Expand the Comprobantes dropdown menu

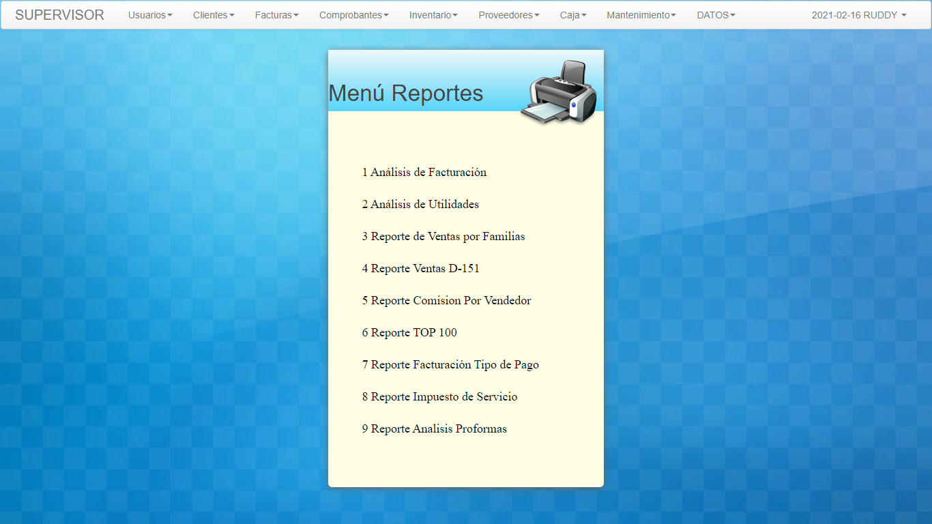point(353,15)
